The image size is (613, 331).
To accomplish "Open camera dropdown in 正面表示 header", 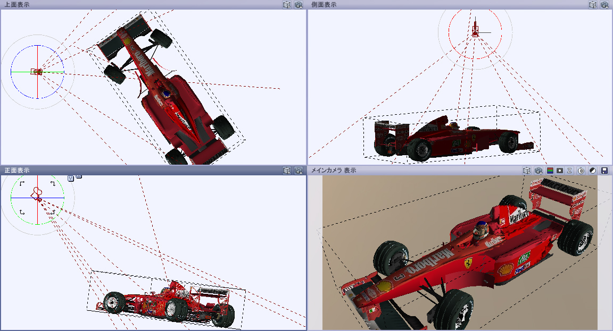I will (299, 171).
